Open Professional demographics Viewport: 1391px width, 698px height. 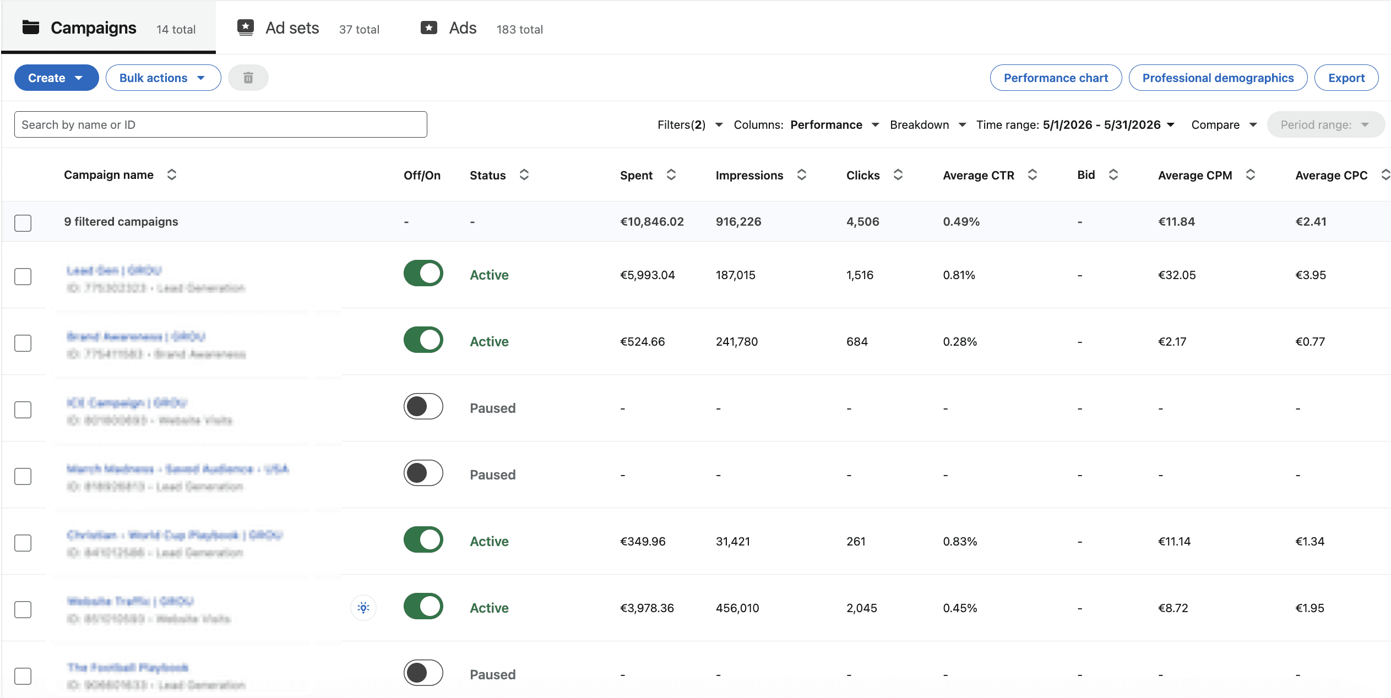(1218, 78)
